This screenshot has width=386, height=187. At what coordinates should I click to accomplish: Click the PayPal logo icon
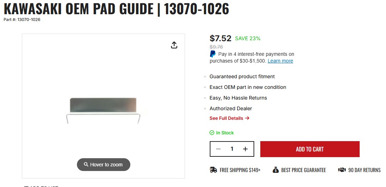pos(213,54)
